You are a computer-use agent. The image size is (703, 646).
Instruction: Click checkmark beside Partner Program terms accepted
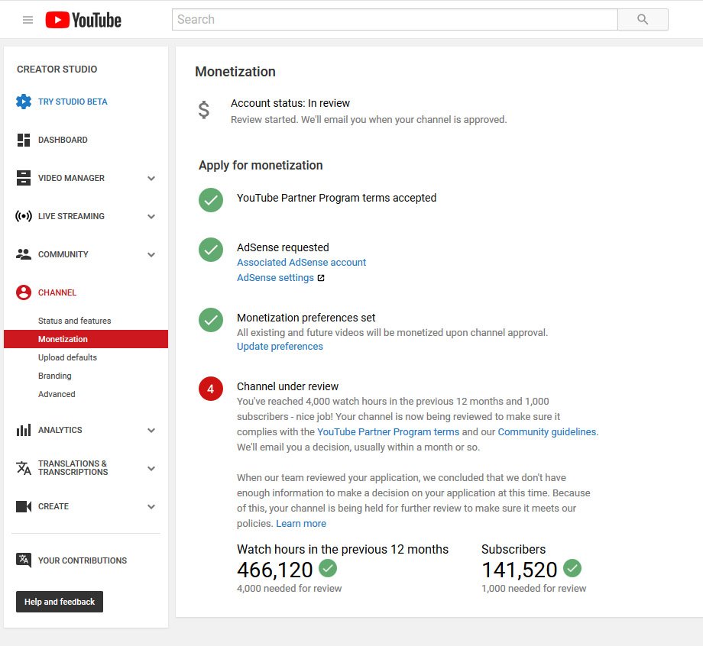click(x=211, y=200)
